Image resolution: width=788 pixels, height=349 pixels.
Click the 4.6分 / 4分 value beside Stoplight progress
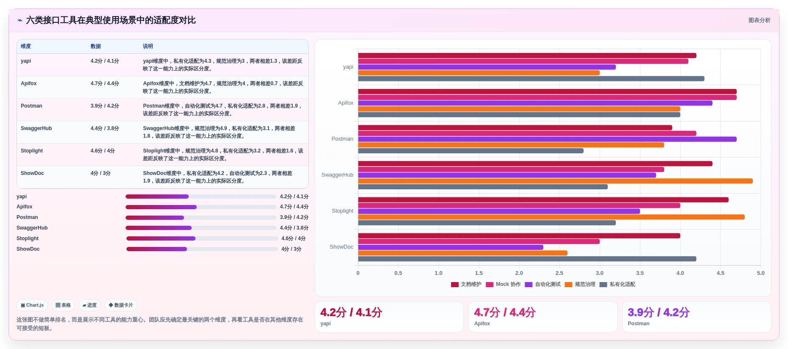pyautogui.click(x=293, y=238)
